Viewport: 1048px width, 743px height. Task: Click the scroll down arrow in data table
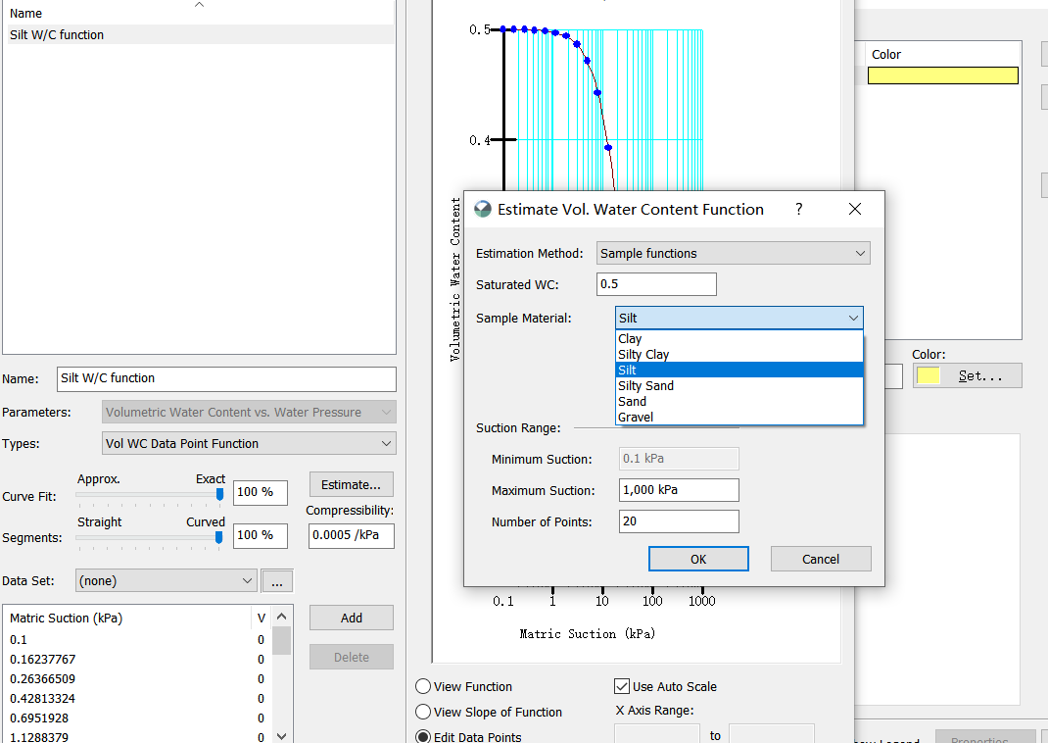(281, 735)
